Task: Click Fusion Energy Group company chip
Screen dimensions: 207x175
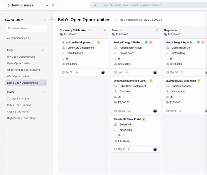Action: tap(131, 48)
